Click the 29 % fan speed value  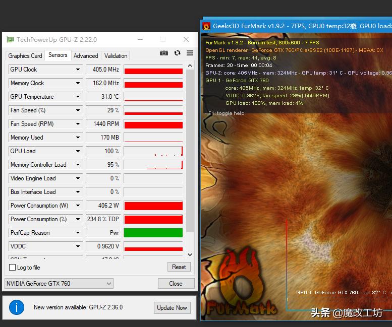[103, 110]
